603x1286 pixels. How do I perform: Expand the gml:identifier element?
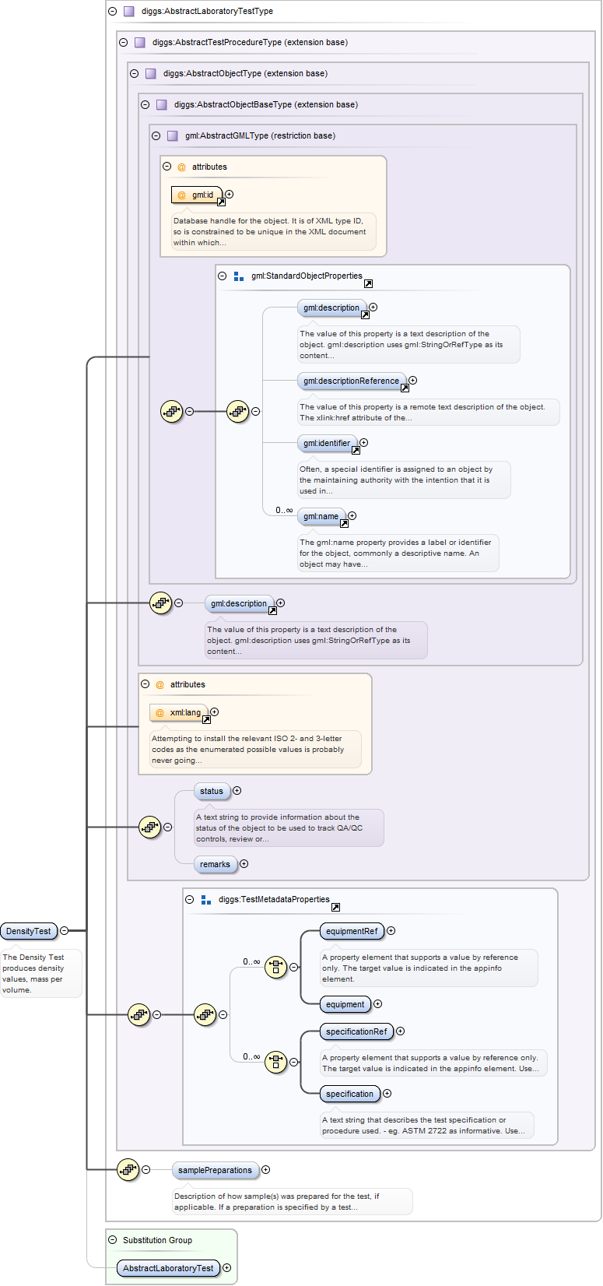coord(363,443)
